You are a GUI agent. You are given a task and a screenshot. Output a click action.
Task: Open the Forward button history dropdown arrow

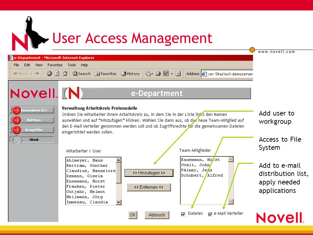pyautogui.click(x=43, y=74)
